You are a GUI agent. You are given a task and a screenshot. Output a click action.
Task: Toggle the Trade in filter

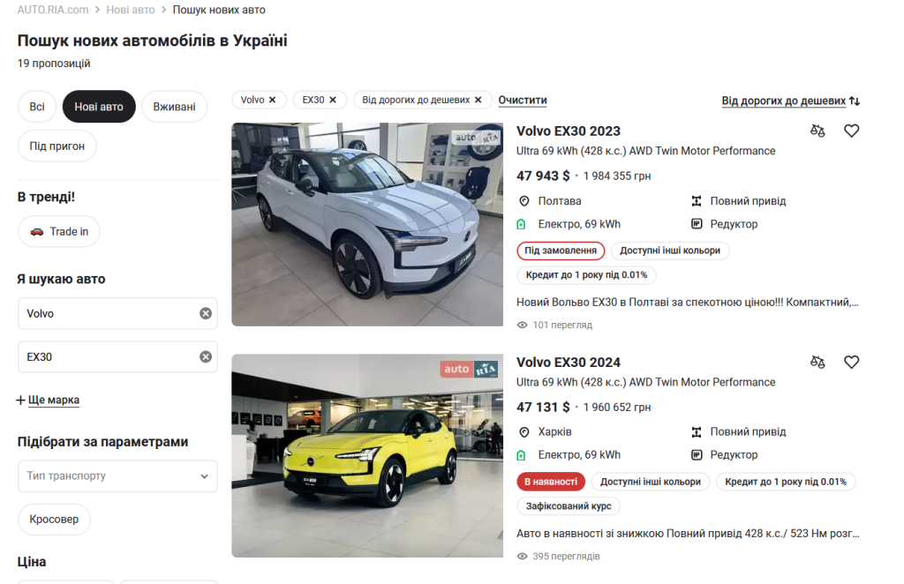coord(59,231)
